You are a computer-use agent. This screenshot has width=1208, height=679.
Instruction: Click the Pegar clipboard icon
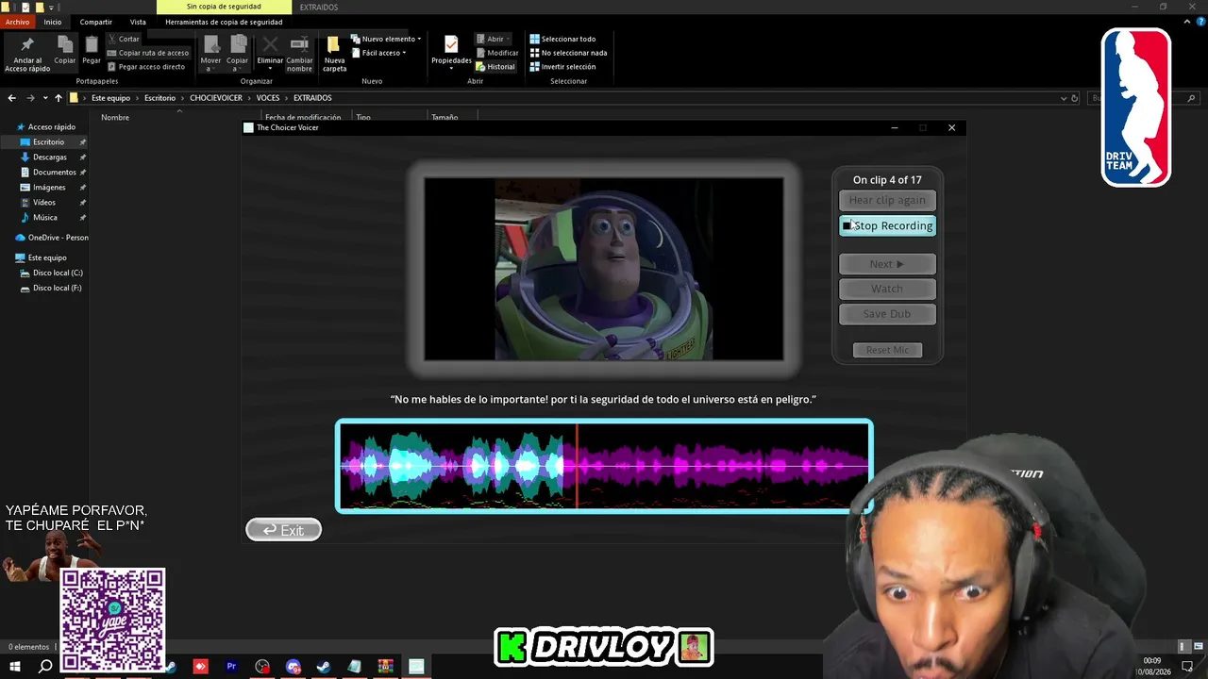click(x=92, y=44)
